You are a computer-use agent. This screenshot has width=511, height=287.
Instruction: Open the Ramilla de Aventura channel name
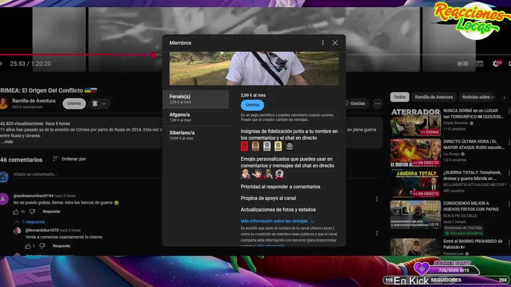coord(34,101)
